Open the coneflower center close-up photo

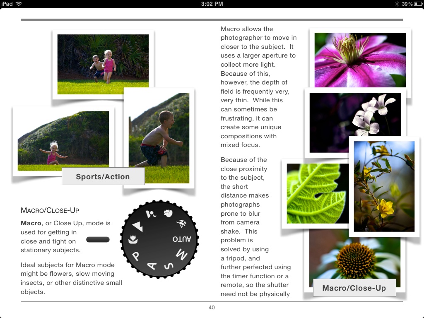pyautogui.click(x=355, y=258)
